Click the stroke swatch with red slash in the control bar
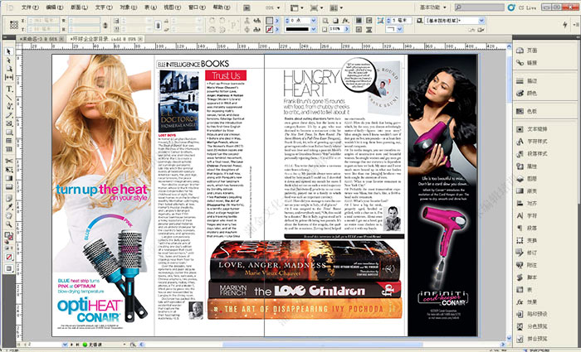This screenshot has height=352, width=581. click(x=270, y=29)
